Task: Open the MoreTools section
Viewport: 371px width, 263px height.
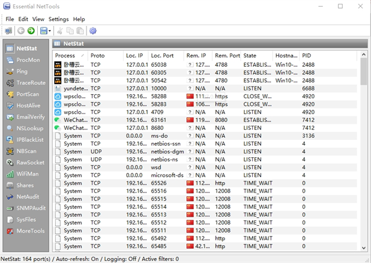Action: click(x=25, y=231)
